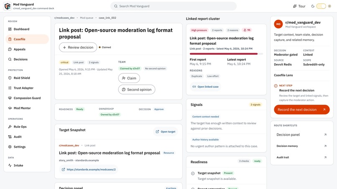Click the High pressure tag
The height and width of the screenshot is (189, 337).
(x=199, y=30)
